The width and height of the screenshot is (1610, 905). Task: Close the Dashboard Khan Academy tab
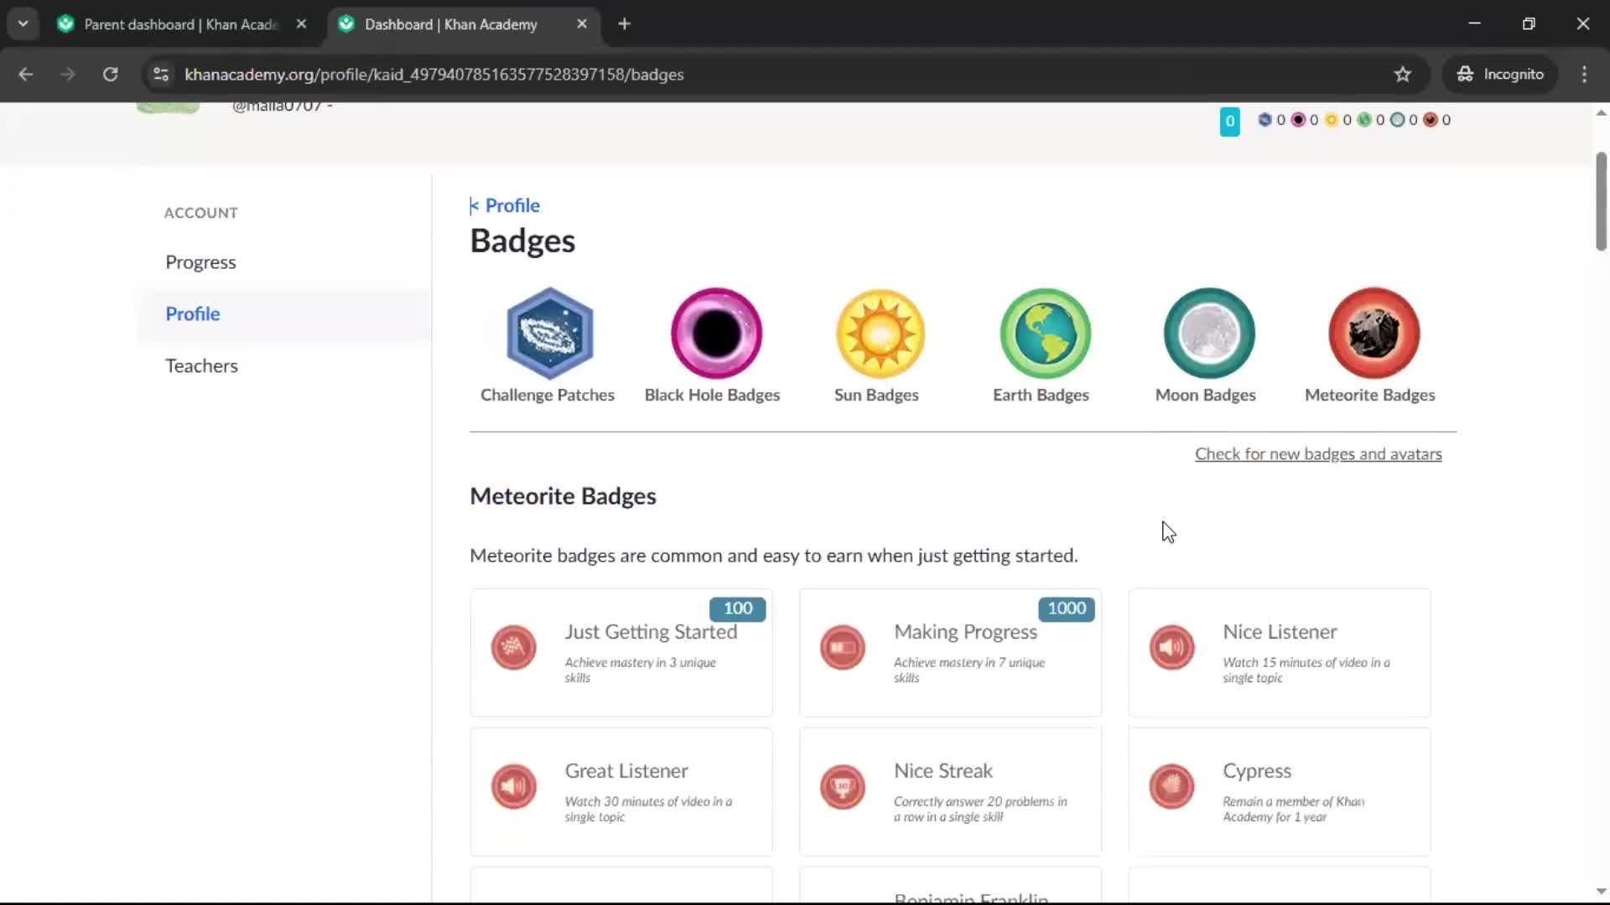582,24
